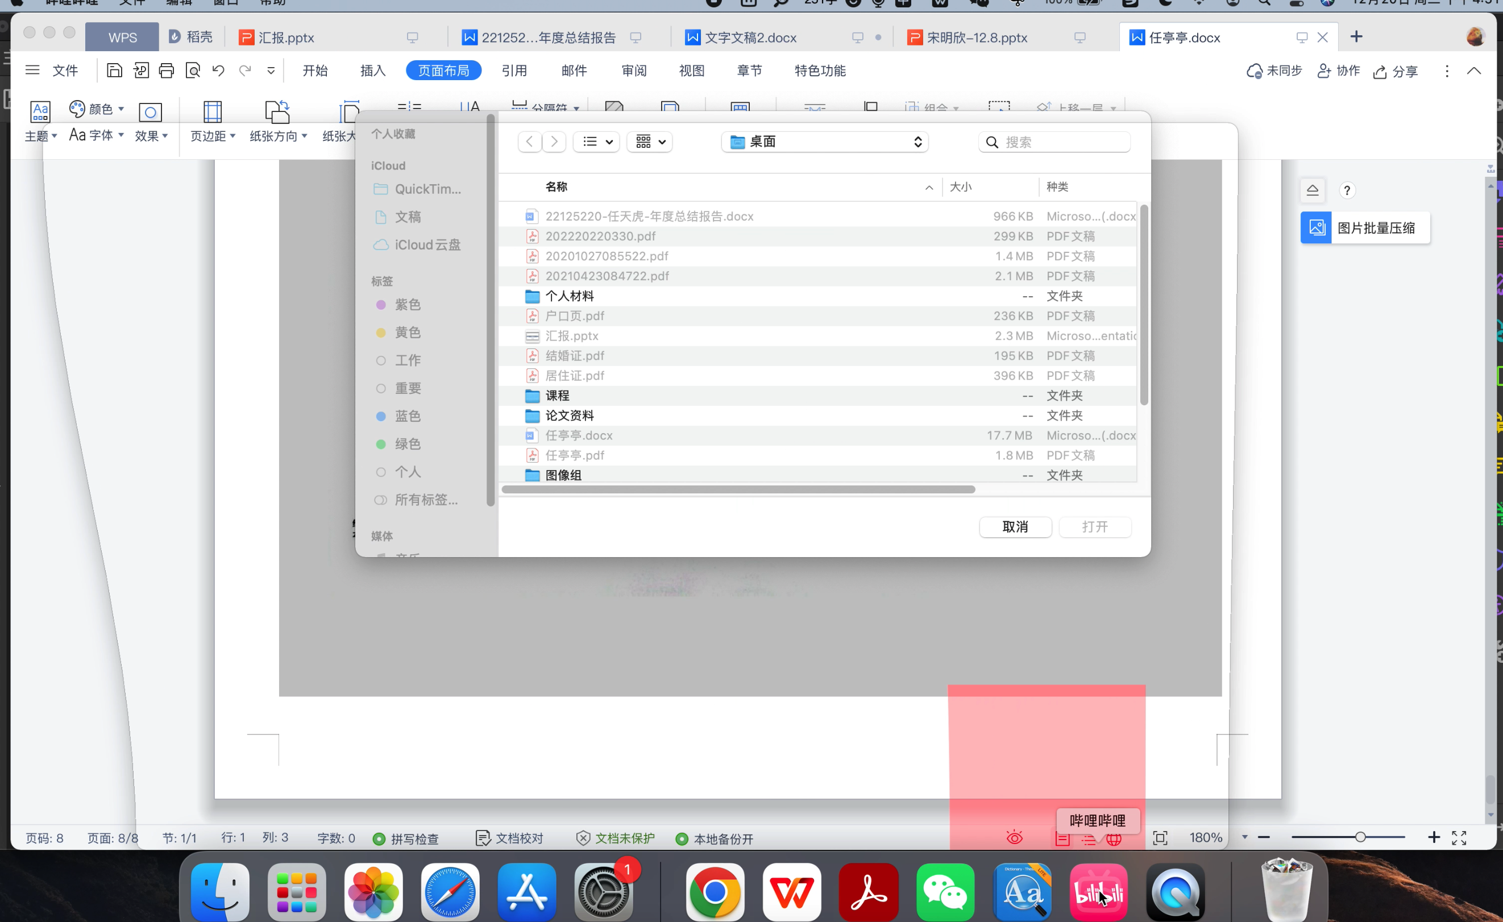Expand the 桌面 location dropdown
The width and height of the screenshot is (1503, 922).
pos(825,142)
